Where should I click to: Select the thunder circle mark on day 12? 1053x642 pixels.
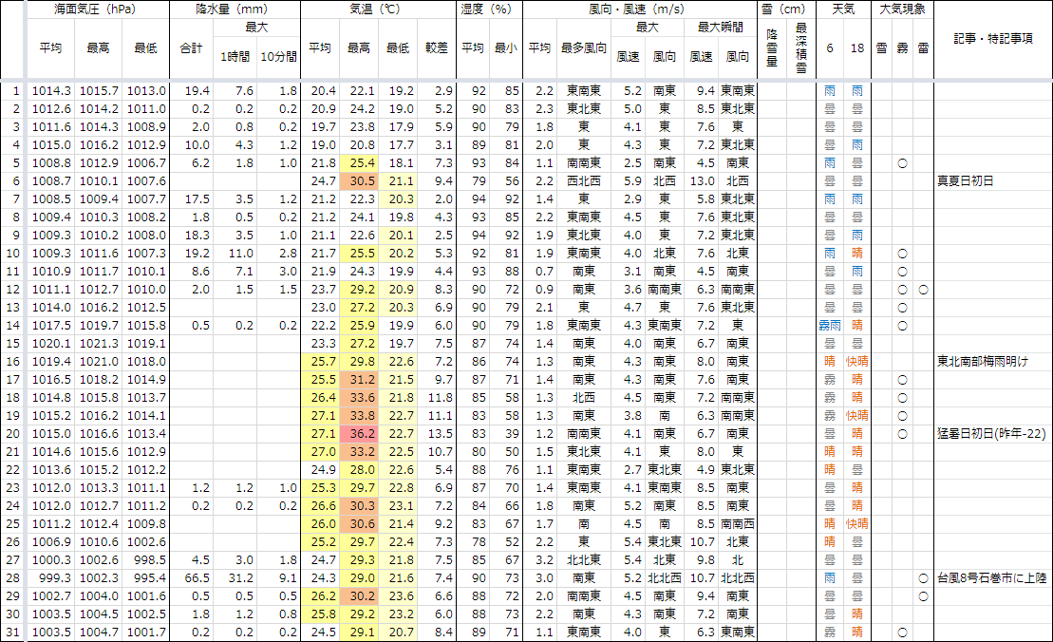[x=923, y=290]
